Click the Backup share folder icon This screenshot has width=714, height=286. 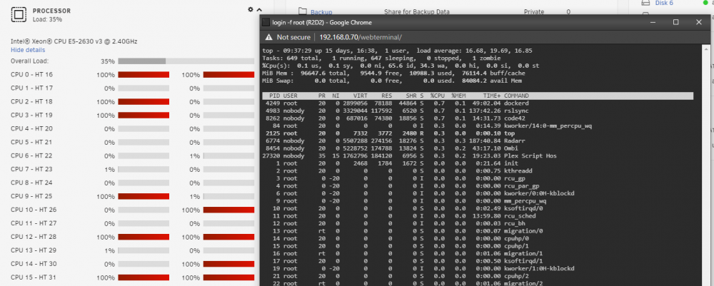pos(303,11)
